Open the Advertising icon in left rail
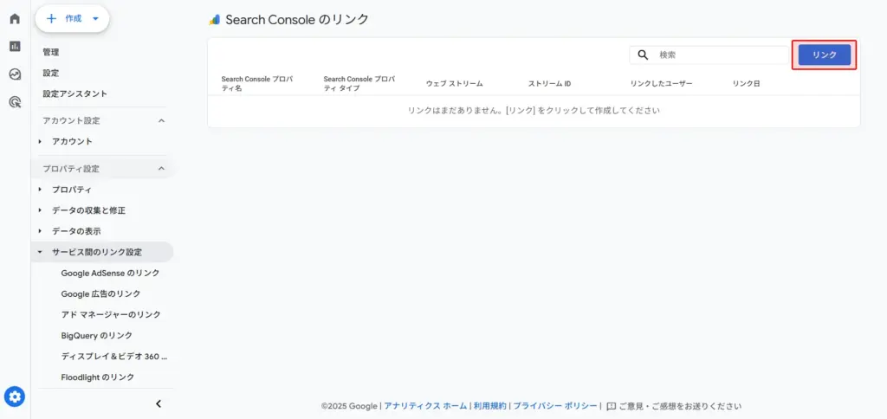This screenshot has width=887, height=419. click(x=15, y=102)
